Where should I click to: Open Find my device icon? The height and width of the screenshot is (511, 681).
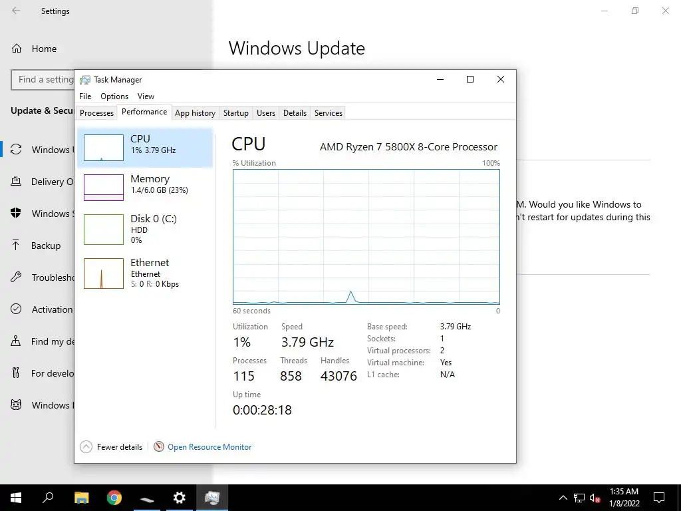(x=16, y=341)
